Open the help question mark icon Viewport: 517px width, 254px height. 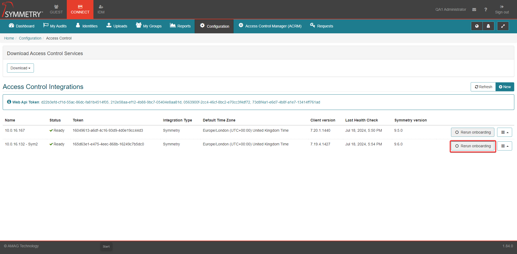pos(485,9)
